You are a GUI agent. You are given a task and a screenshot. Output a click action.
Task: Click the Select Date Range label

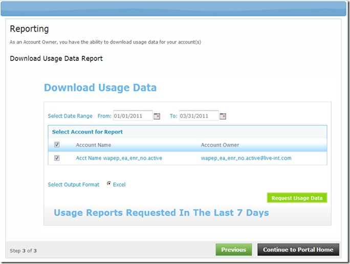click(70, 116)
